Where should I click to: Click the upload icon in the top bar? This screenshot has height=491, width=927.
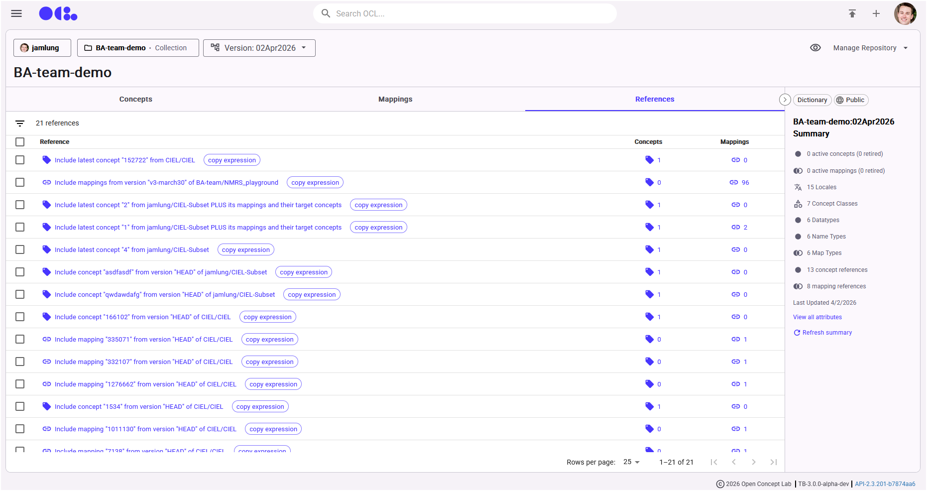point(852,13)
